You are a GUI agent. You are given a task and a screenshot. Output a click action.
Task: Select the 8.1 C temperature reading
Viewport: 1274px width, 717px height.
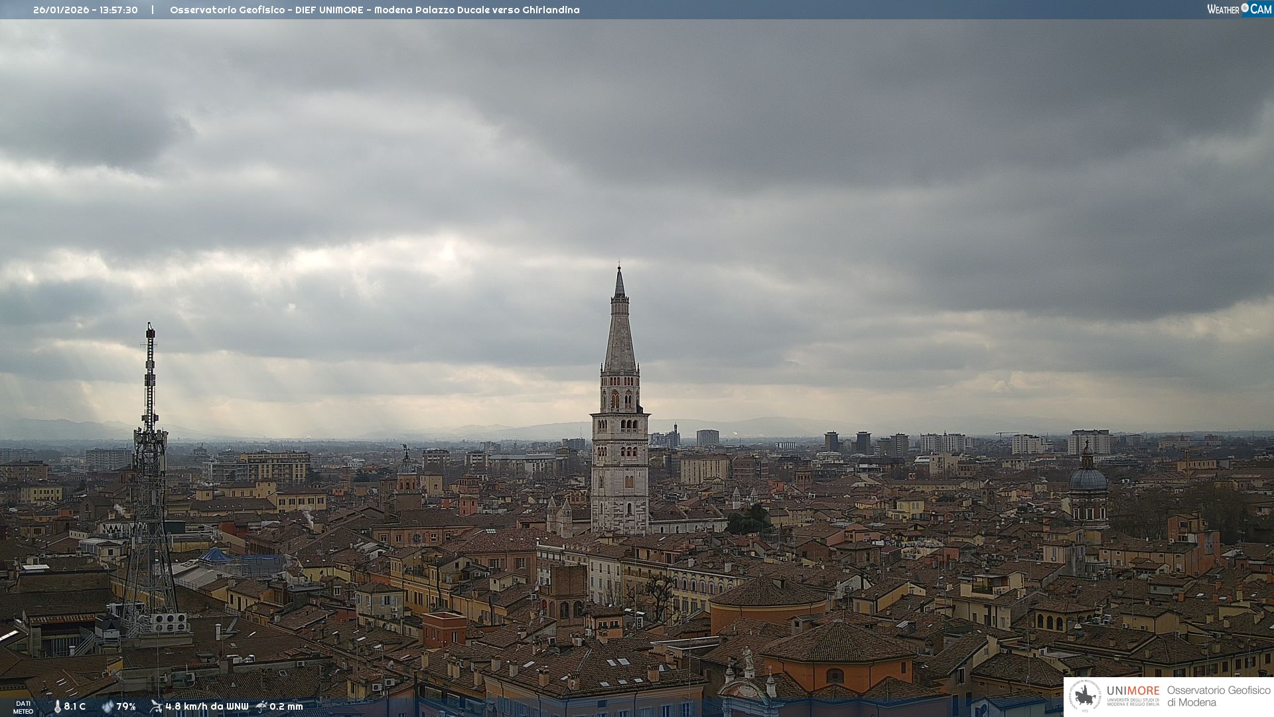pos(75,707)
